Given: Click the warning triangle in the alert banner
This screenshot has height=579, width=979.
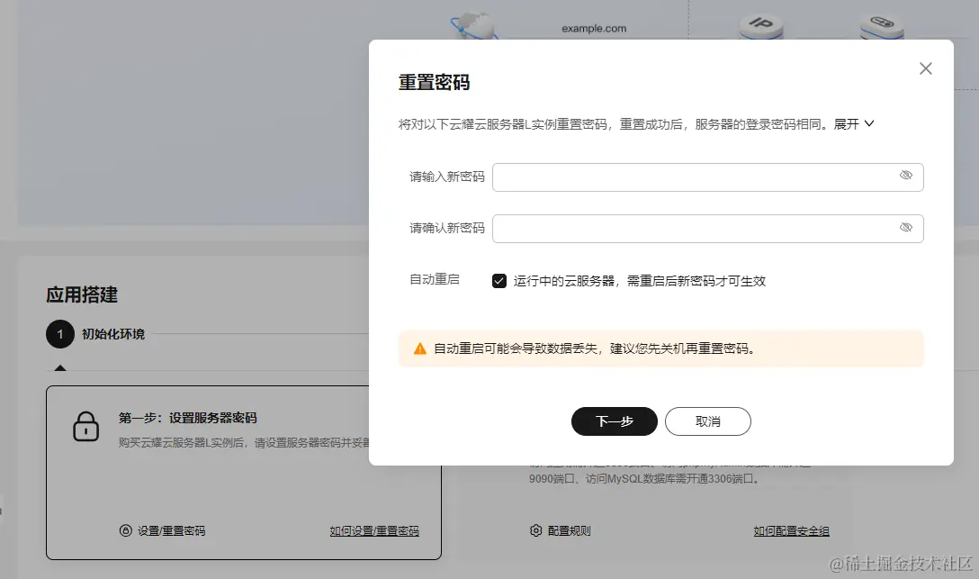Looking at the screenshot, I should (x=419, y=348).
